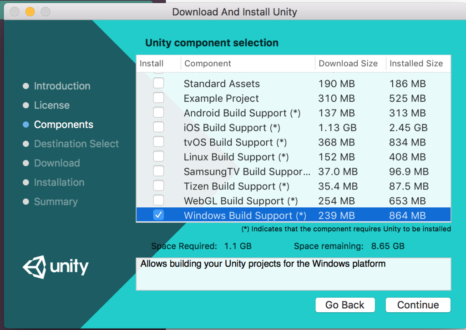Viewport: 466px width, 330px height.
Task: Click the 87.5 MB installed size
Action: 409,186
